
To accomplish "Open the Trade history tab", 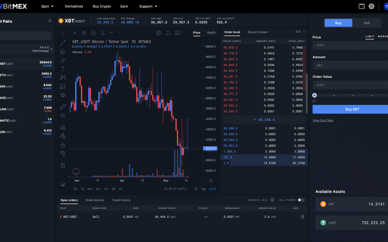I will 121,200.
